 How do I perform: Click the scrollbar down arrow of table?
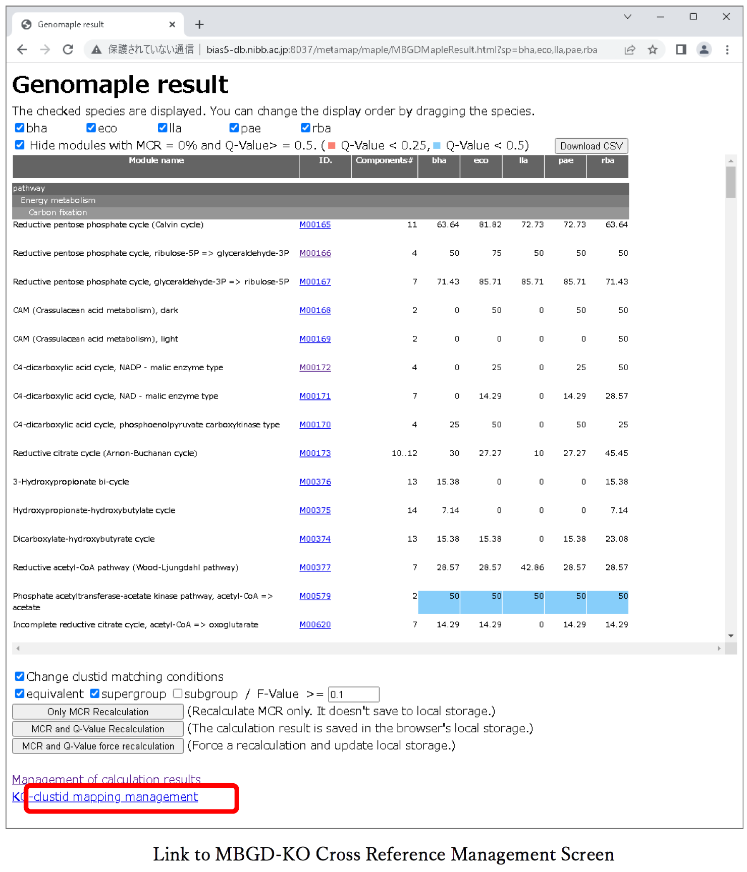click(x=730, y=636)
